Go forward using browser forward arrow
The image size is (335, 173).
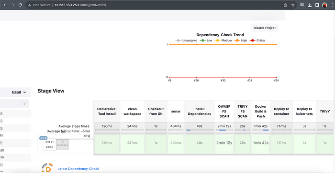pyautogui.click(x=12, y=5)
